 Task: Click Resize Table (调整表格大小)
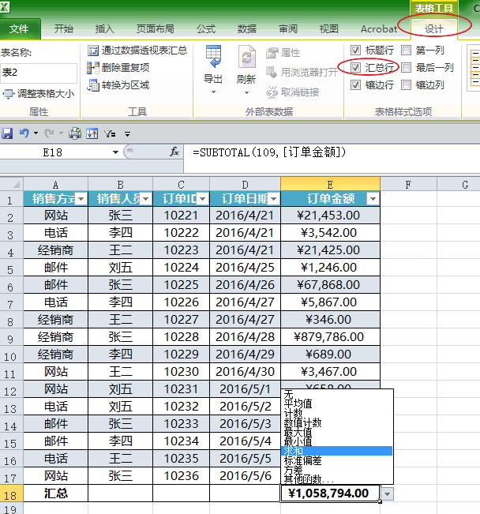(39, 94)
